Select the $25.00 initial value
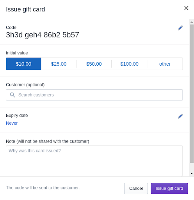194x200 pixels. tap(59, 64)
